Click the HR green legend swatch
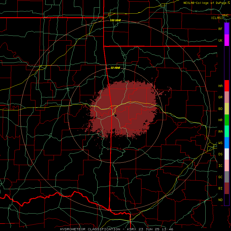Viewport: 231px width, 231px height. [x=227, y=120]
